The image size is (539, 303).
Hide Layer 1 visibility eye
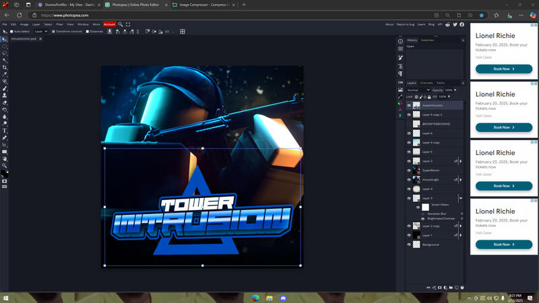click(x=409, y=235)
